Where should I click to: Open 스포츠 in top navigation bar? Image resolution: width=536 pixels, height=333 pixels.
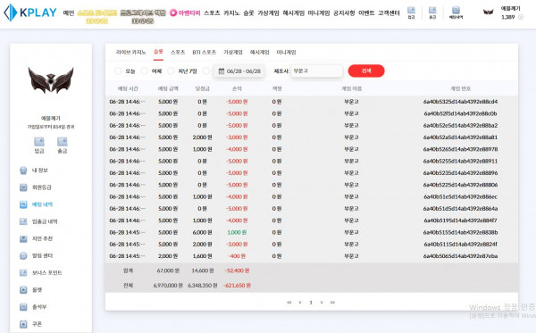(x=212, y=13)
